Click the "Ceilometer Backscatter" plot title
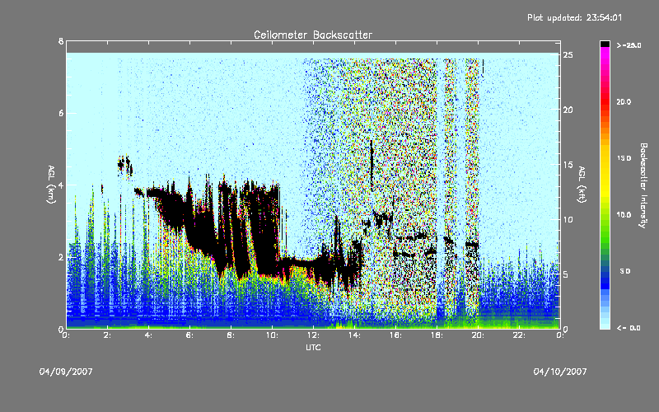659x412 pixels. [x=313, y=35]
